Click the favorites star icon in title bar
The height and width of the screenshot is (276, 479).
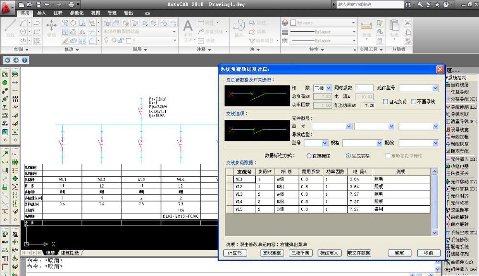(x=437, y=4)
